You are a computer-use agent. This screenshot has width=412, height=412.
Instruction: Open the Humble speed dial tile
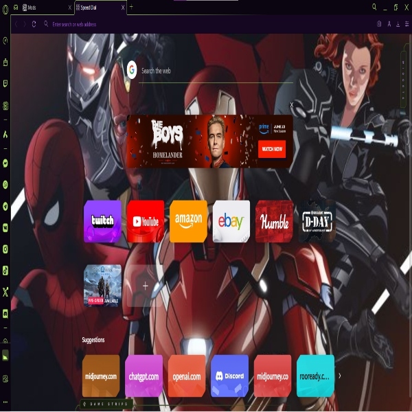tap(274, 221)
